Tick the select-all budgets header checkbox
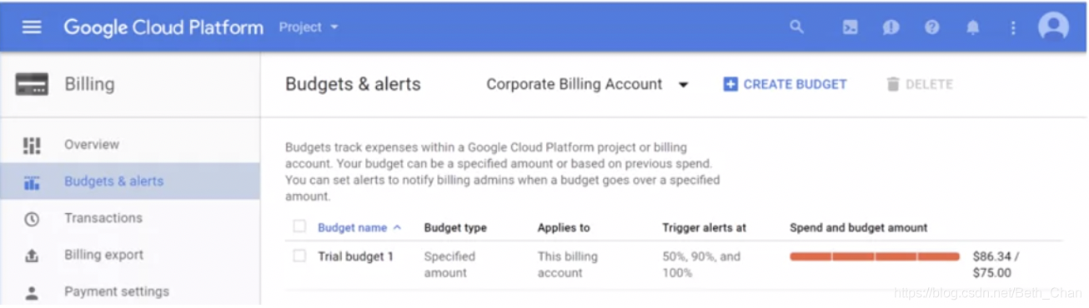 [x=299, y=226]
